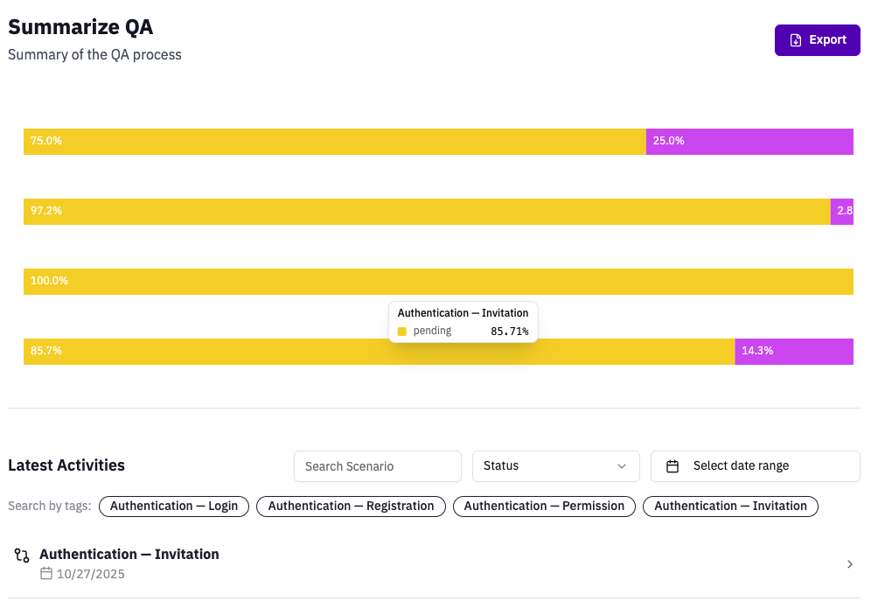The height and width of the screenshot is (601, 878).
Task: Click the yellow 75.0% bar segment
Action: coord(334,142)
